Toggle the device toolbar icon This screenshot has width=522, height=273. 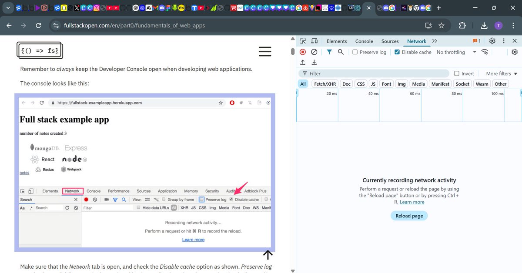314,41
